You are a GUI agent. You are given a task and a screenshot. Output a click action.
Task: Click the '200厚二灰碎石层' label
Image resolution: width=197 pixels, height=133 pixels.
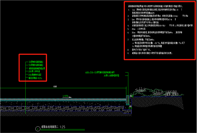34,71
